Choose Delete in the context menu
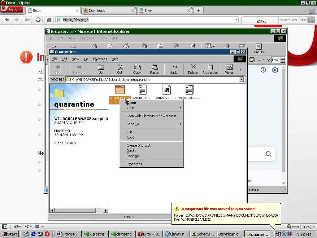This screenshot has width=317, height=238. [x=152, y=151]
